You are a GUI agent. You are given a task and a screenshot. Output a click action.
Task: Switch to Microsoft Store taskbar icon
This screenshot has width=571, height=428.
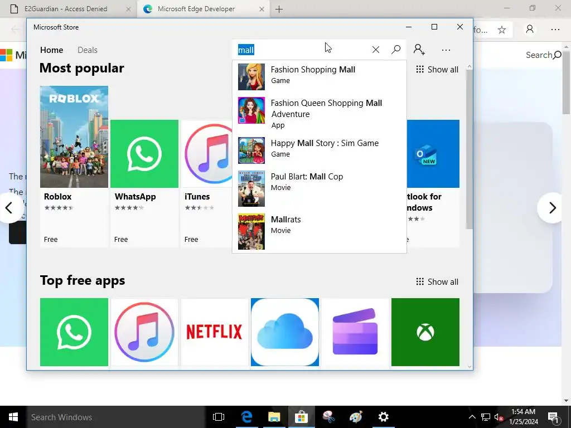pos(301,417)
